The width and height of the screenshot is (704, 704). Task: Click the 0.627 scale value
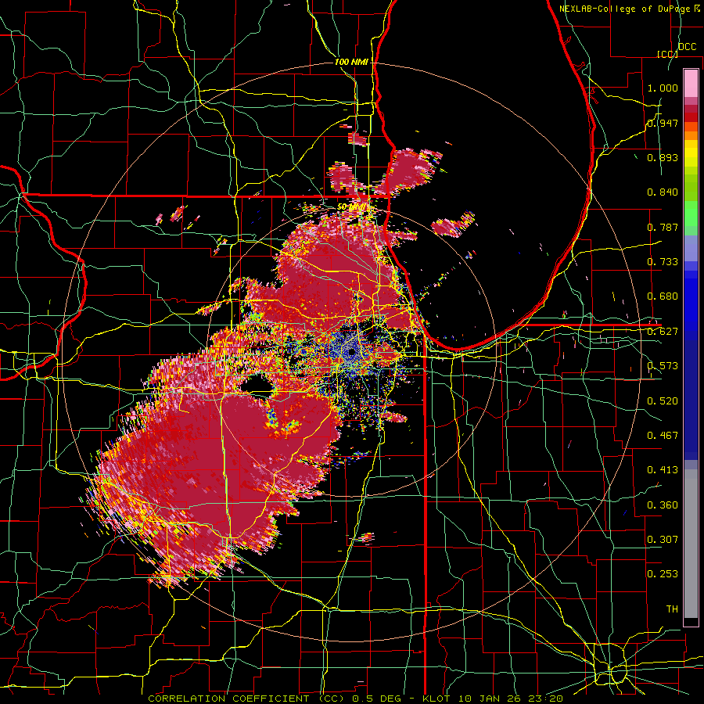(x=663, y=332)
